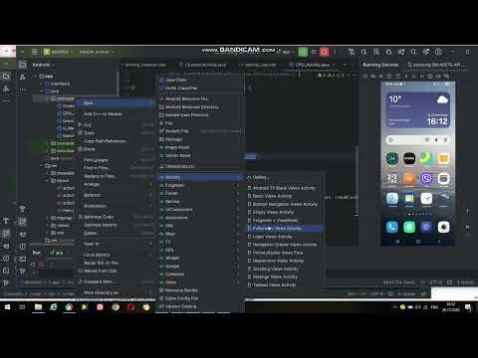Open the Running Devices tab
This screenshot has width=478, height=358.
coord(380,65)
